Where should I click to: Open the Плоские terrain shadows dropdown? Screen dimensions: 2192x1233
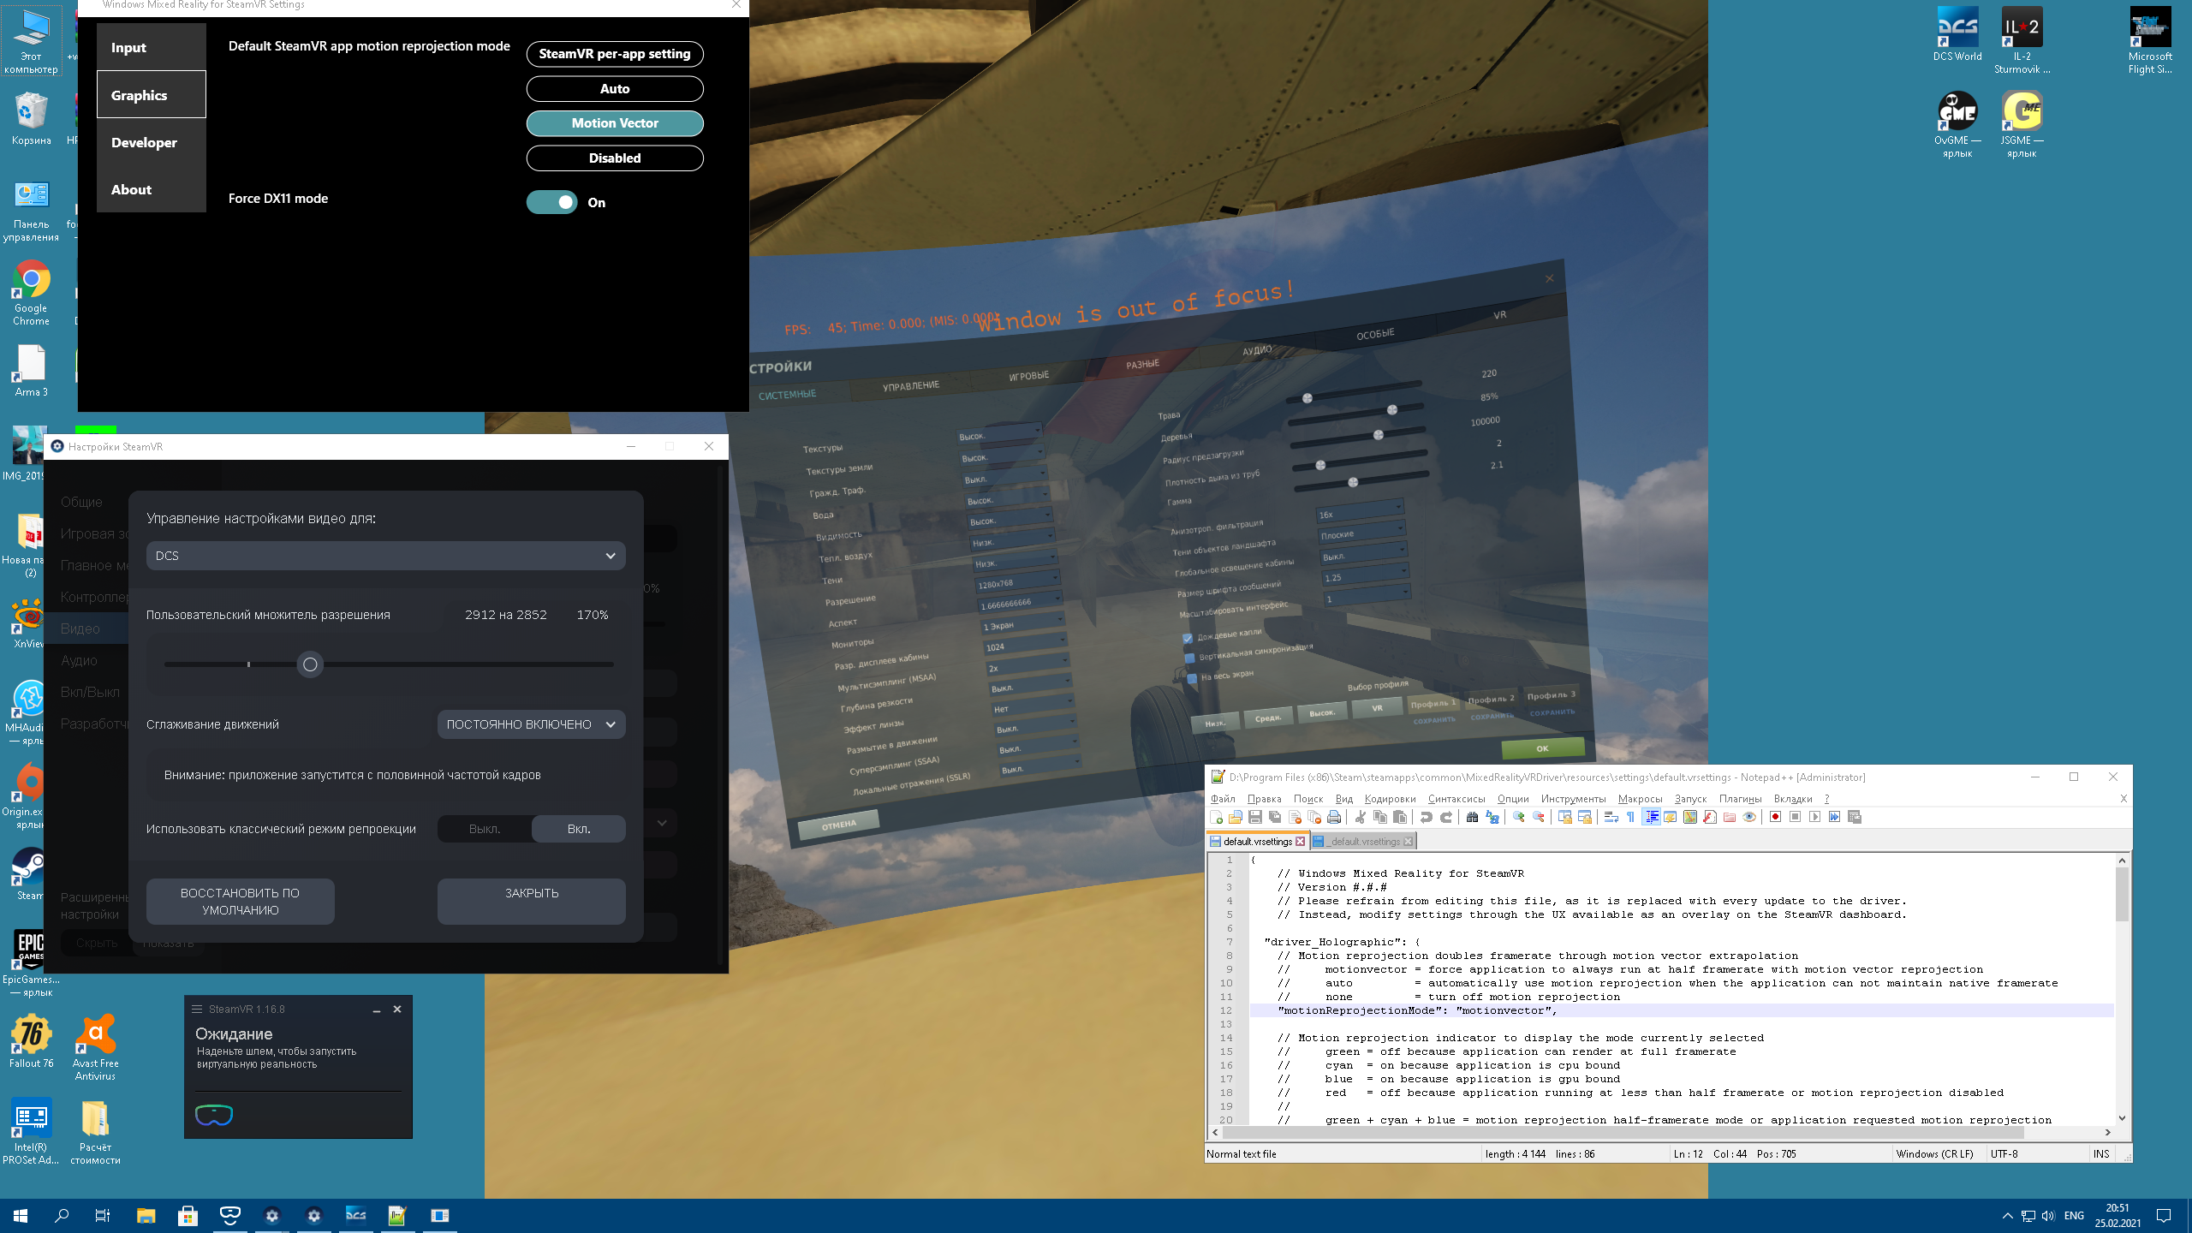pos(1361,533)
